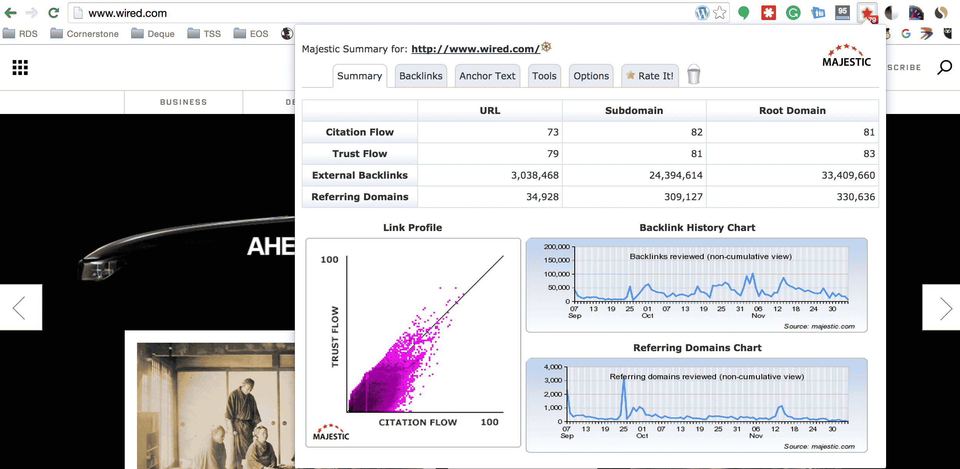The image size is (960, 469).
Task: Click the Backlink History Chart image
Action: click(696, 285)
